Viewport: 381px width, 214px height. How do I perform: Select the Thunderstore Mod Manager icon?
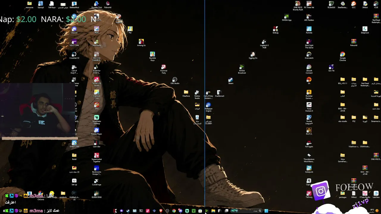coord(309,158)
